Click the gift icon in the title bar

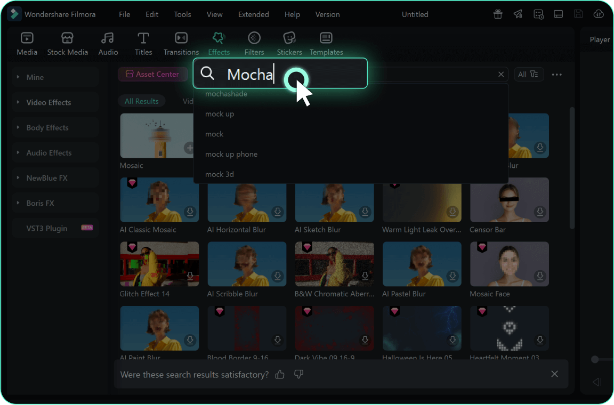498,14
